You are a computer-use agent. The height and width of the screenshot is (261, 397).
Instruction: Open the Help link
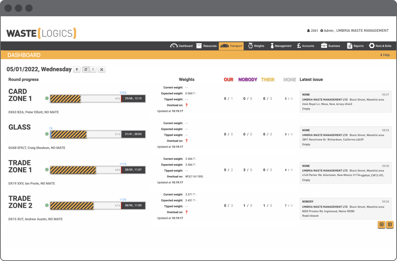tap(385, 55)
